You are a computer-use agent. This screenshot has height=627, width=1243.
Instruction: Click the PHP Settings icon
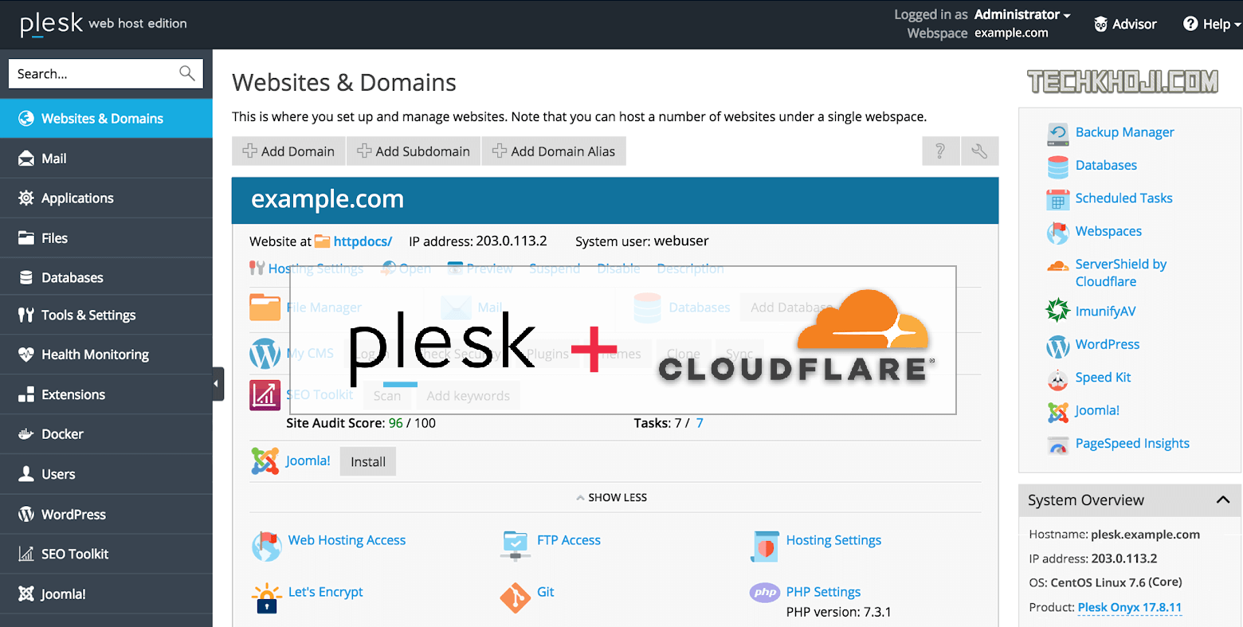pos(765,593)
